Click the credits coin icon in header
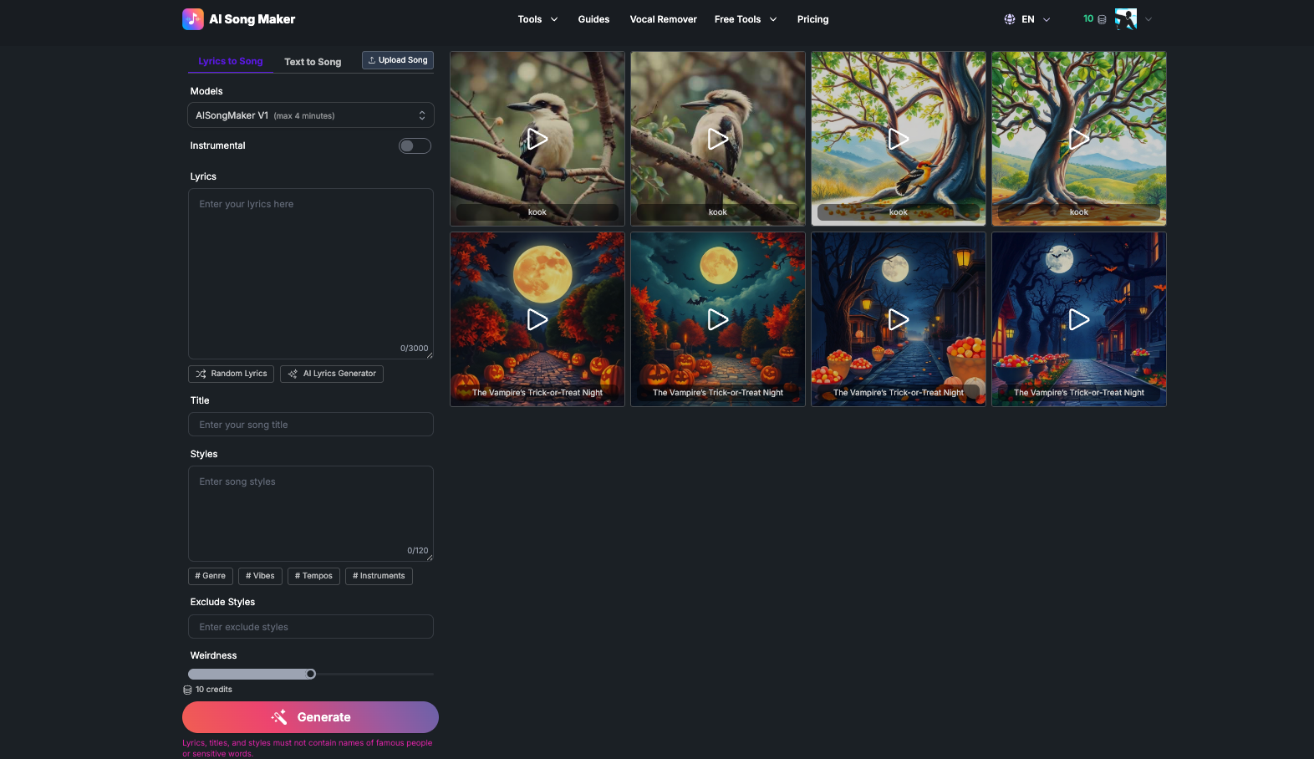This screenshot has height=759, width=1314. 1102,19
